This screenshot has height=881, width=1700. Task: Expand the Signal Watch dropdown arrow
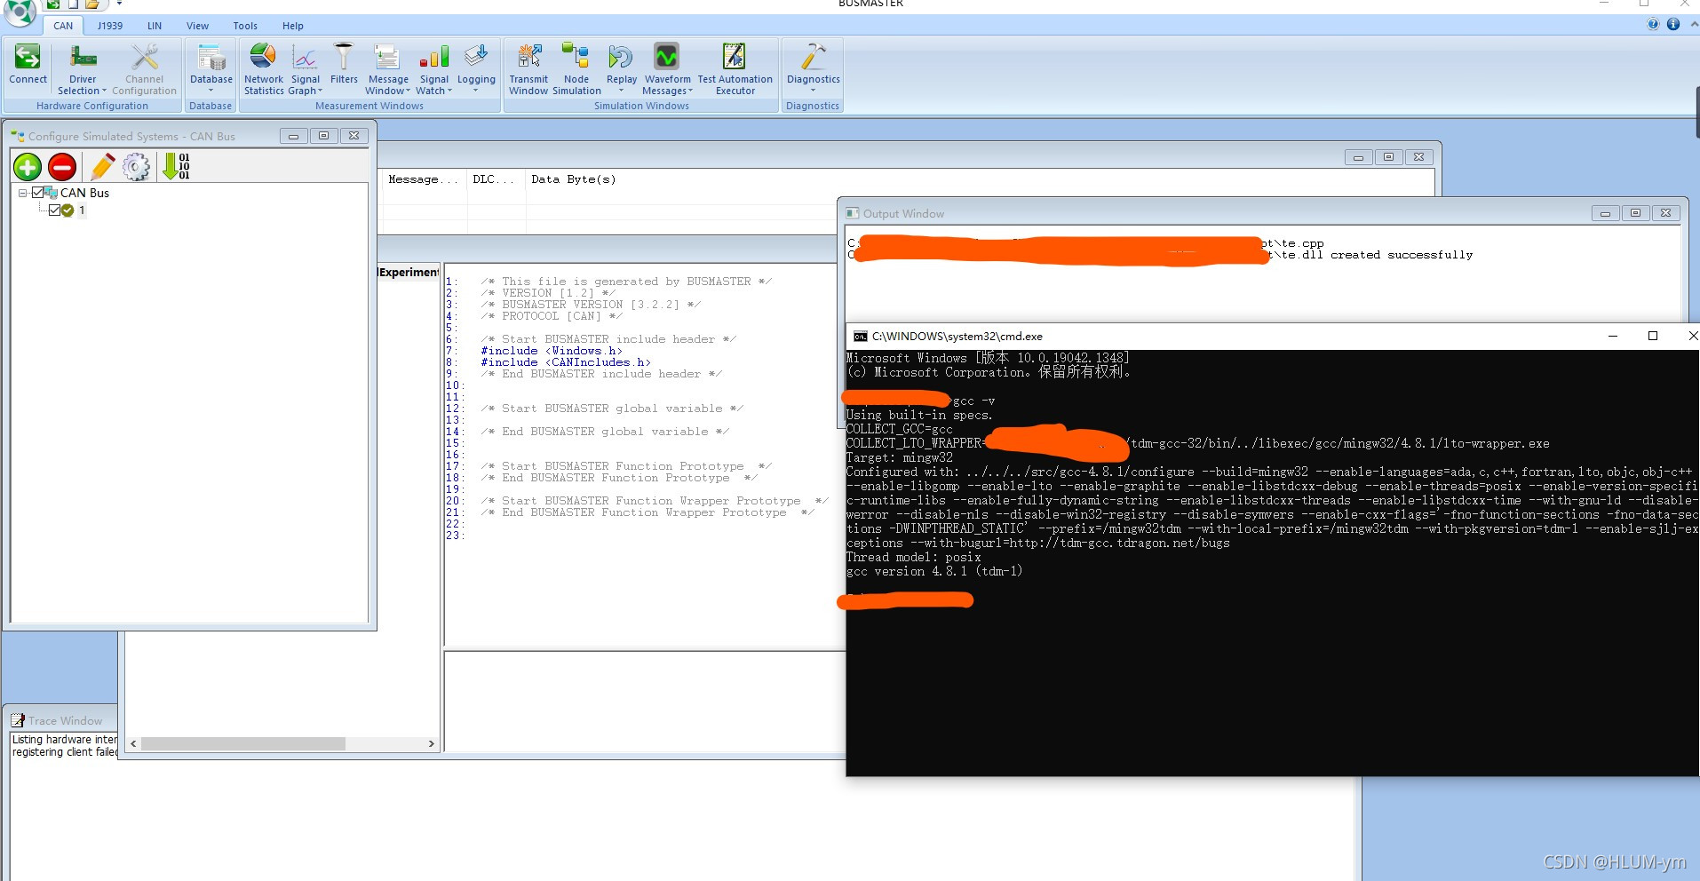click(449, 91)
